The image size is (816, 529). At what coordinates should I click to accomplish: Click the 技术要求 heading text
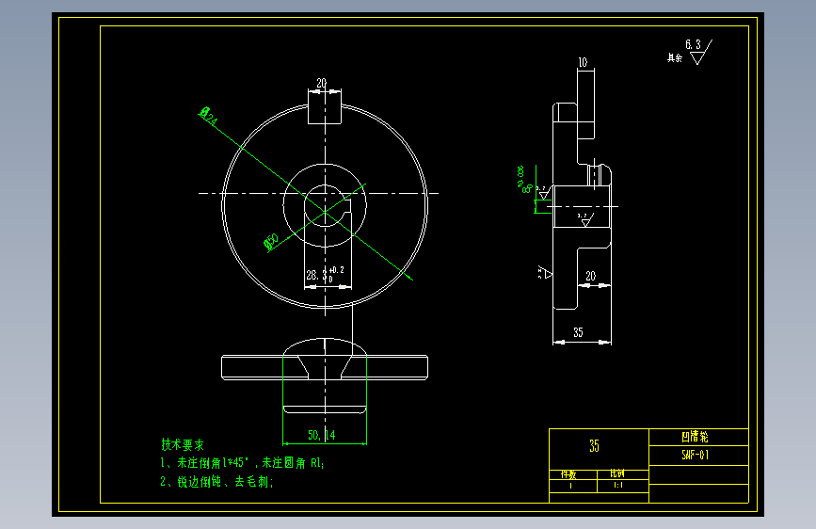(x=183, y=444)
